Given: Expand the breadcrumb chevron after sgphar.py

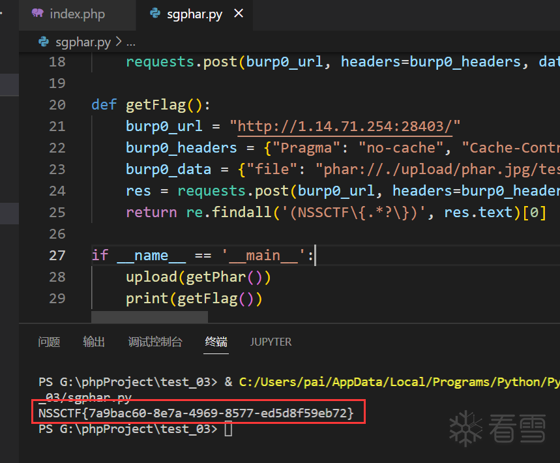Looking at the screenshot, I should [119, 42].
